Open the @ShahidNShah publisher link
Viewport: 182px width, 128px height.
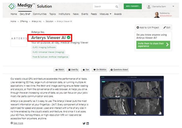166,16
